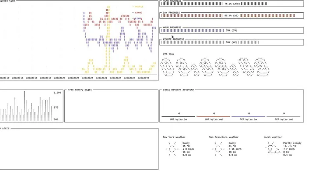Click the UDP bytes out label

pyautogui.click(x=214, y=119)
